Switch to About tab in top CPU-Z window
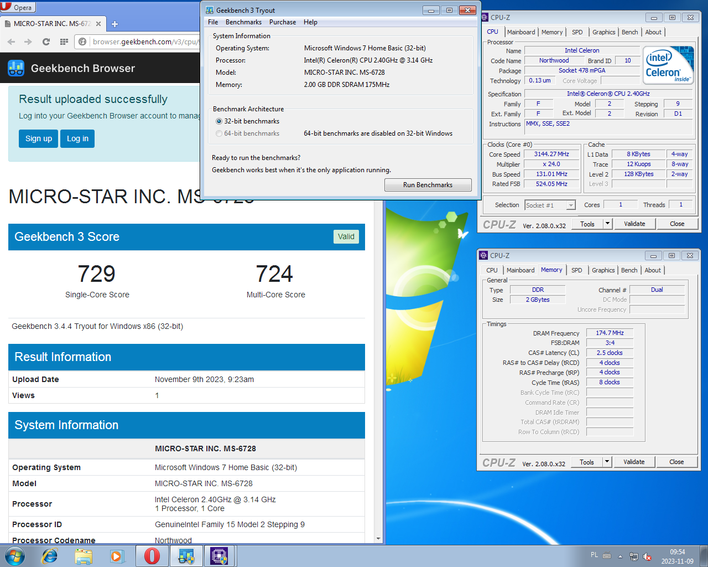708x567 pixels. (x=653, y=32)
